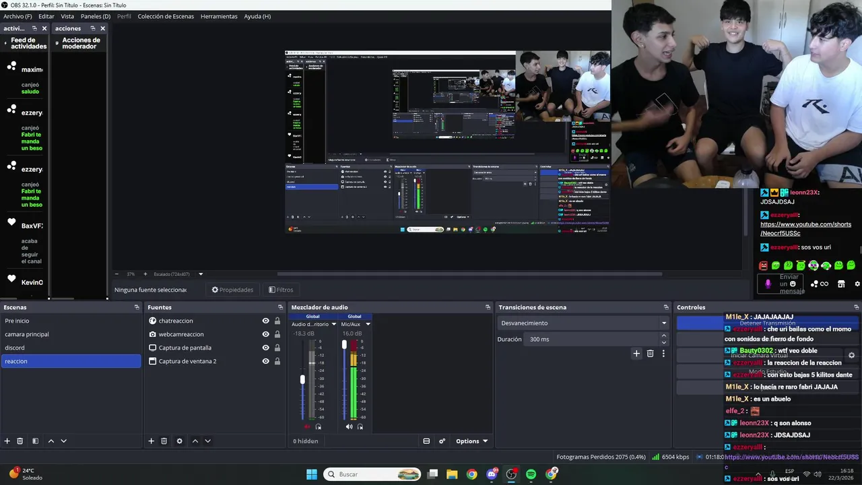Open the Paneles menu

pos(96,16)
